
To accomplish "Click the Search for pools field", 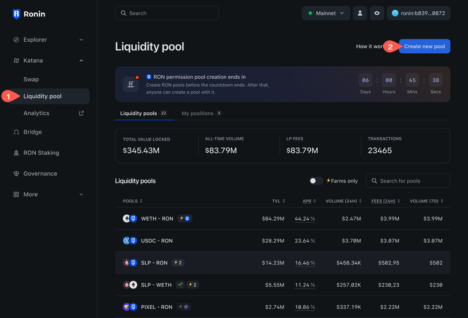I will [x=412, y=181].
